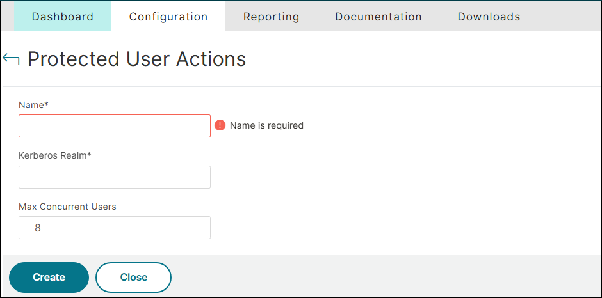Image resolution: width=602 pixels, height=298 pixels.
Task: Select the Max Concurrent Users field
Action: tap(115, 228)
